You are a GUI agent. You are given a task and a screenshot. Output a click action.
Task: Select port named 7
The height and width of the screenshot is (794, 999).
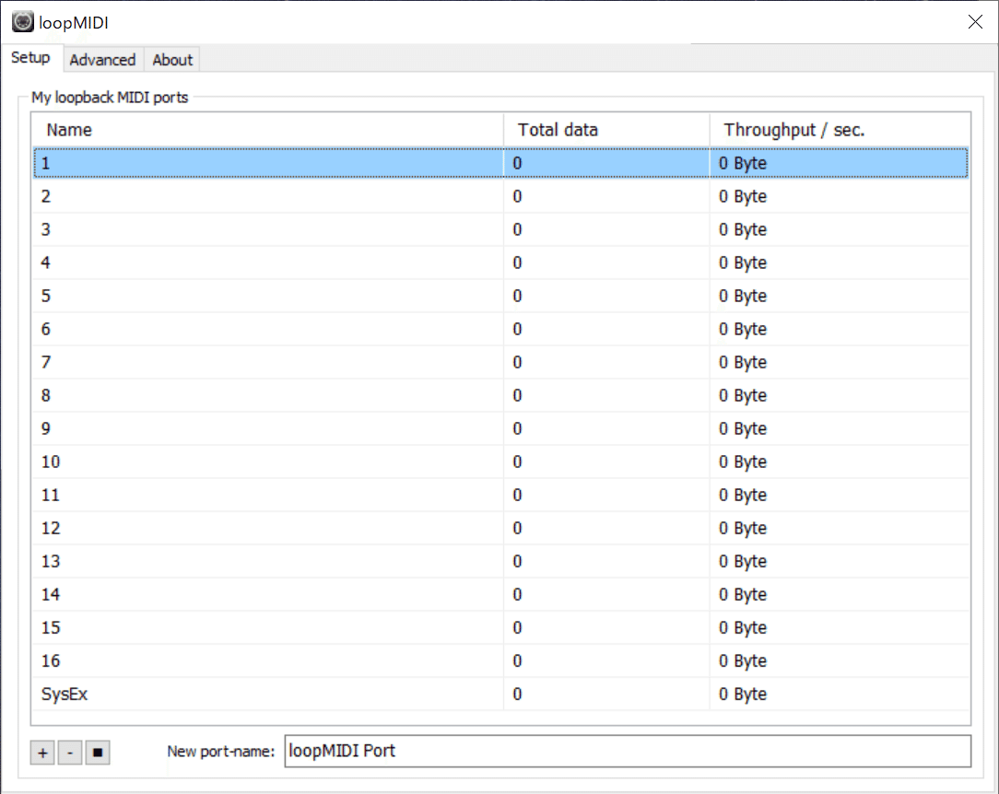500,362
